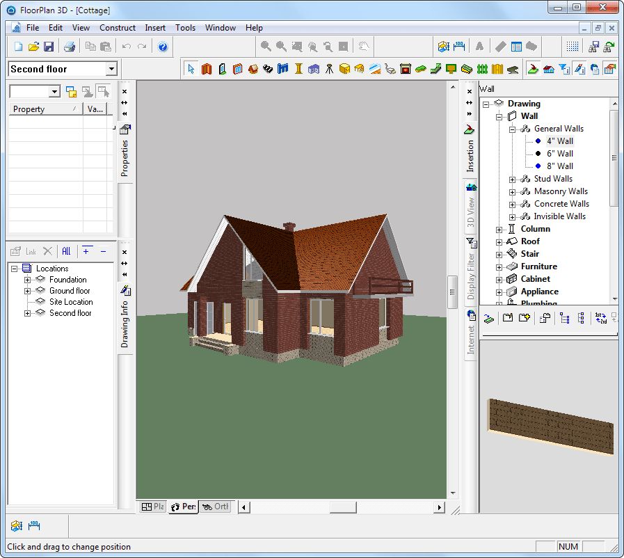
Task: Open the Construct menu
Action: click(118, 28)
